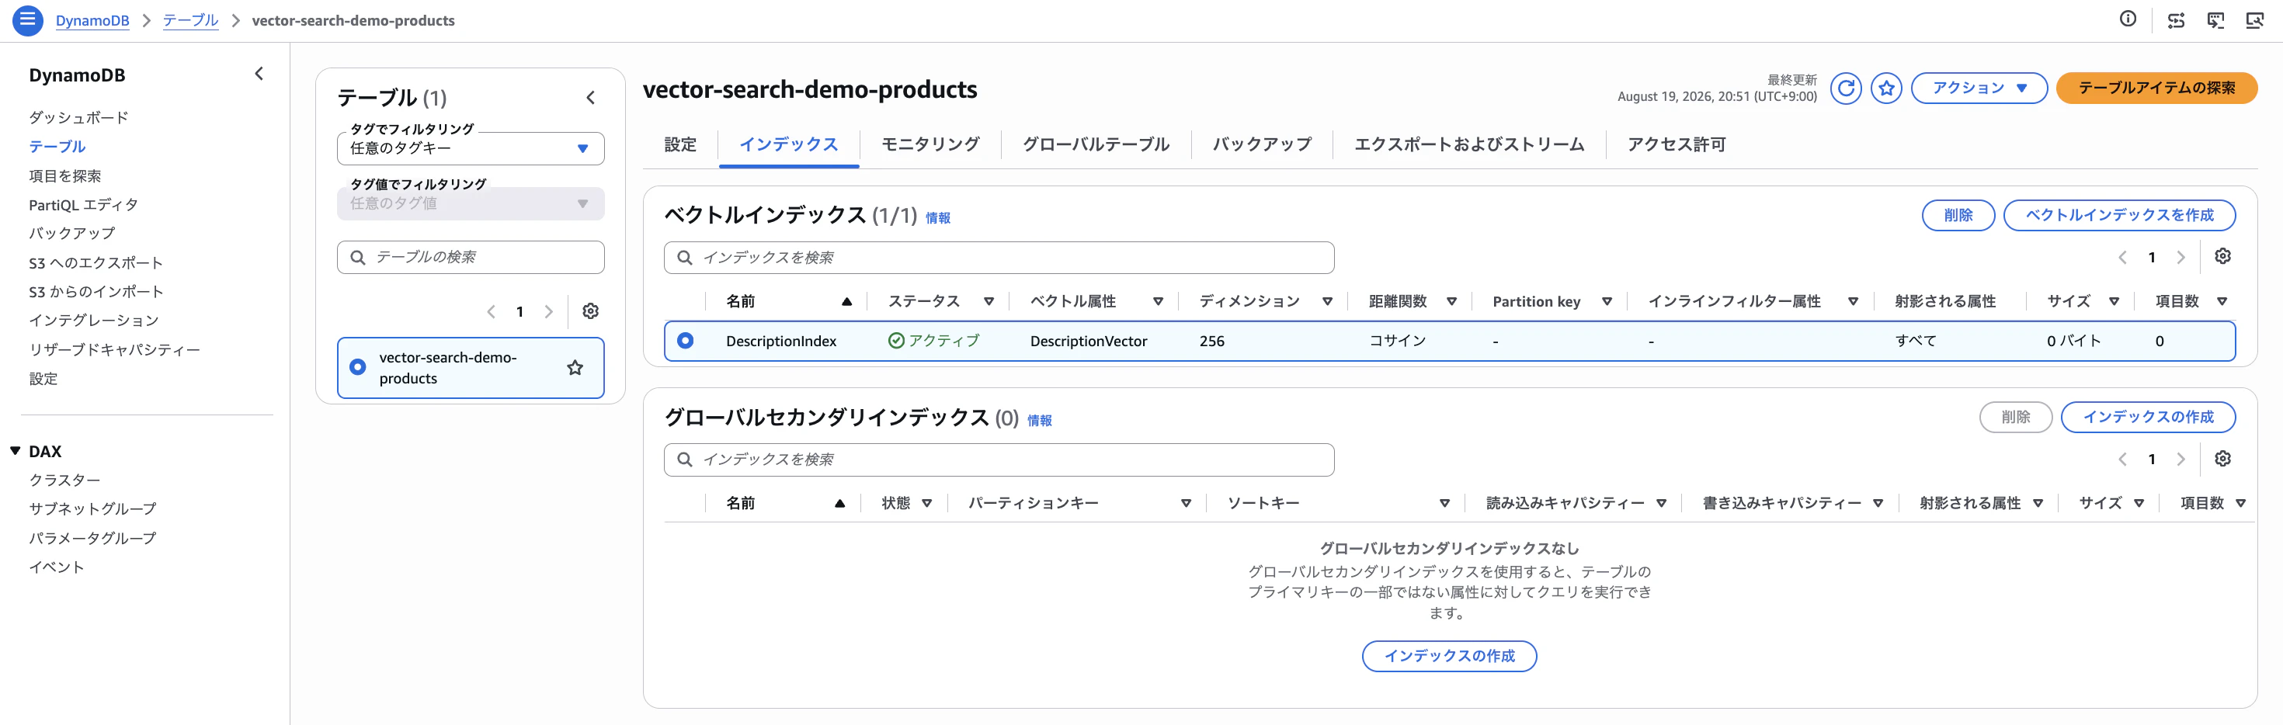Switch to the バックアップ tab
The height and width of the screenshot is (725, 2283).
pyautogui.click(x=1261, y=144)
